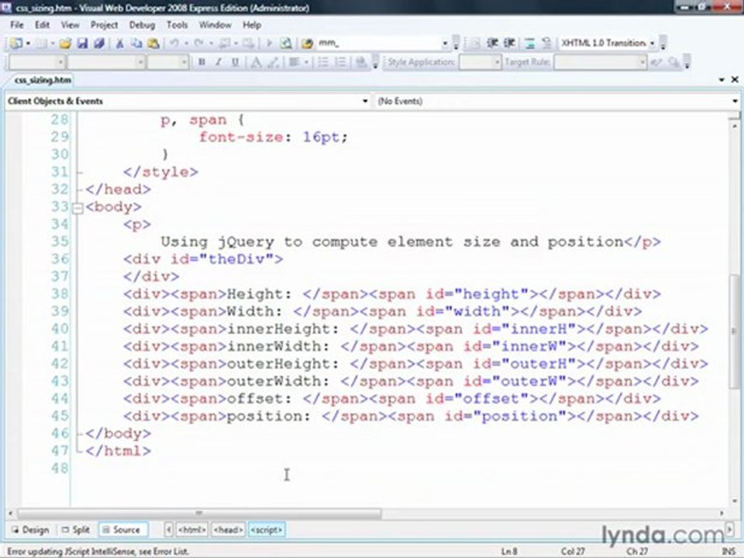
Task: Click the tag navigator left arrow
Action: point(168,530)
